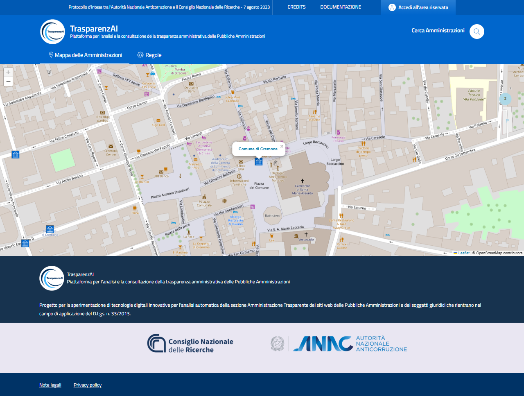Click the Cerca Amministrazioni label
Image resolution: width=524 pixels, height=396 pixels.
click(x=438, y=31)
